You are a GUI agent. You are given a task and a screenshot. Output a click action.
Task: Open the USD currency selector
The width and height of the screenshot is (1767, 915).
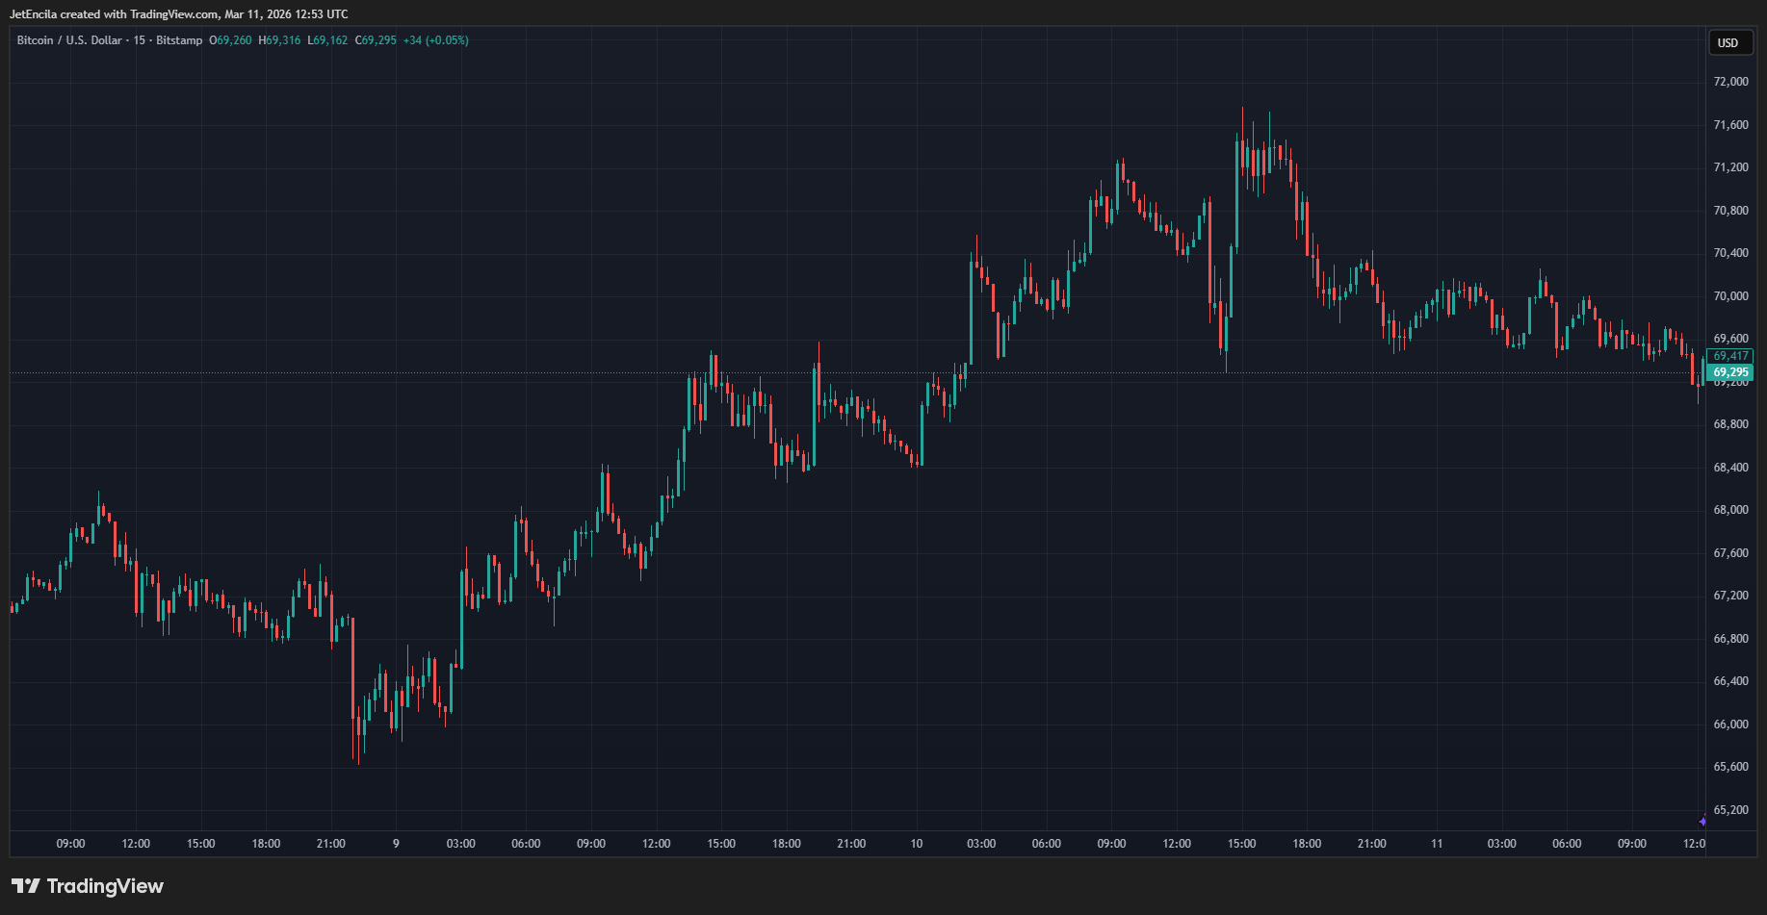1728,43
